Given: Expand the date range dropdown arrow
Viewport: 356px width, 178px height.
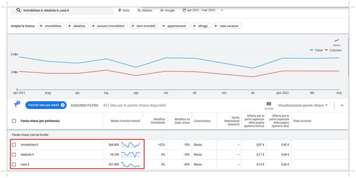Looking at the screenshot, I should pyautogui.click(x=222, y=10).
